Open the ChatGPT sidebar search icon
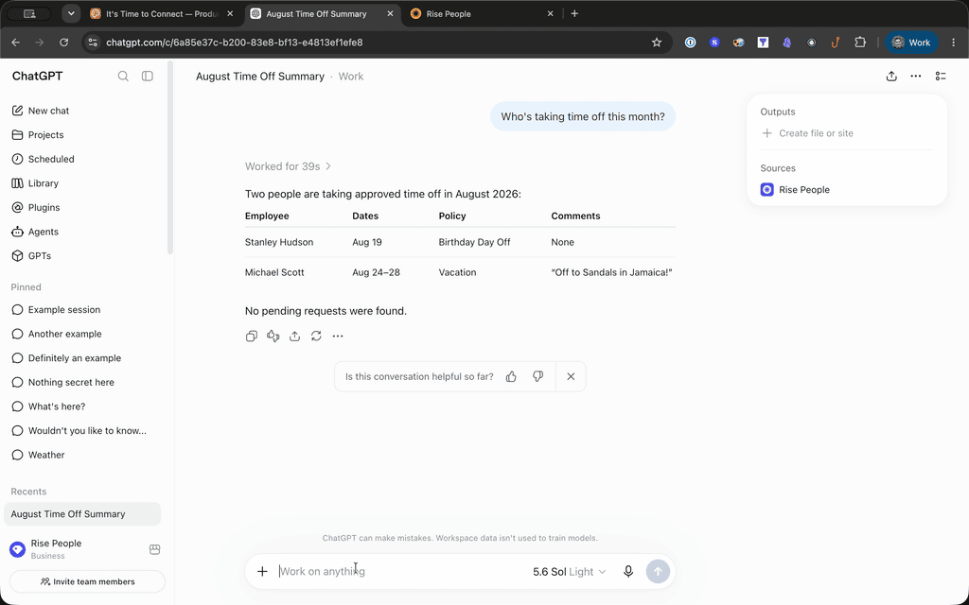Viewport: 969px width, 605px height. [123, 76]
